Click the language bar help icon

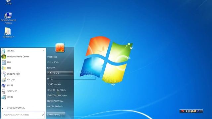(x=198, y=111)
